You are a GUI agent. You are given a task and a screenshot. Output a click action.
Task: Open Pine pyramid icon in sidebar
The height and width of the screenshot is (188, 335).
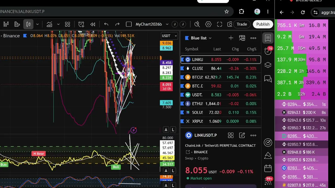click(268, 155)
